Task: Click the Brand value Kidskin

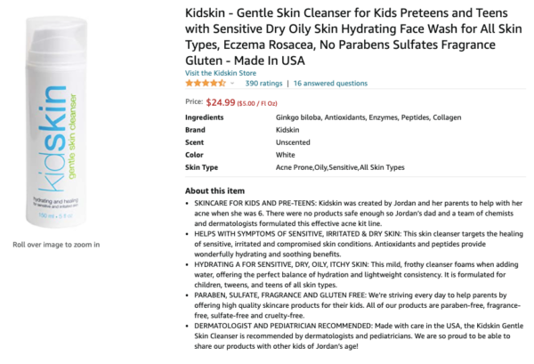Action: click(x=290, y=130)
